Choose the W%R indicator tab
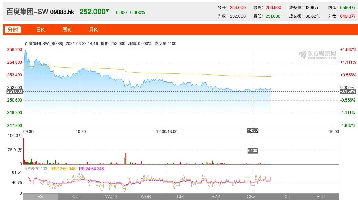The width and height of the screenshot is (358, 201). pyautogui.click(x=146, y=196)
